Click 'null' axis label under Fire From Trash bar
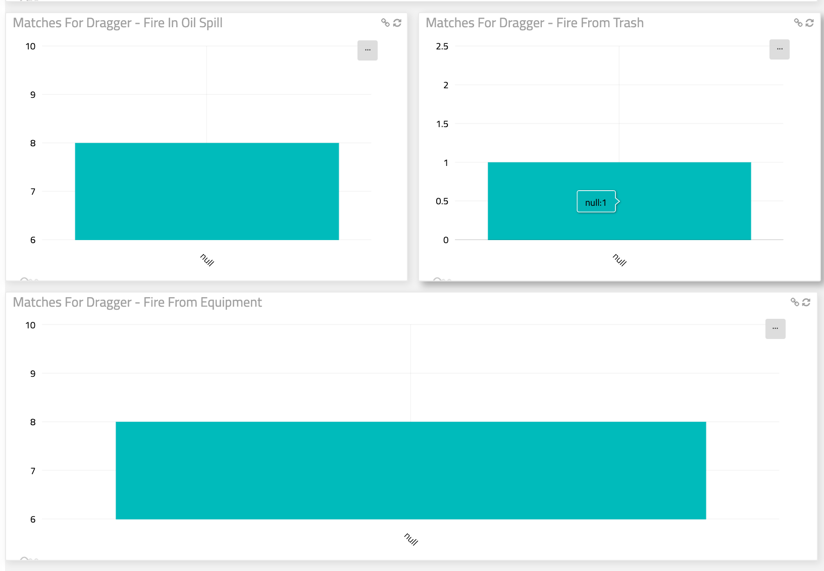Image resolution: width=824 pixels, height=571 pixels. (620, 260)
